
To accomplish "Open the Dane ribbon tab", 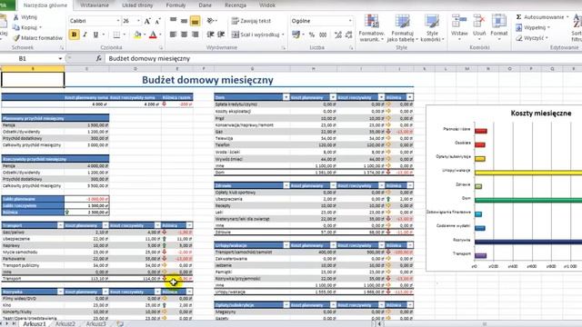I will 205,5.
